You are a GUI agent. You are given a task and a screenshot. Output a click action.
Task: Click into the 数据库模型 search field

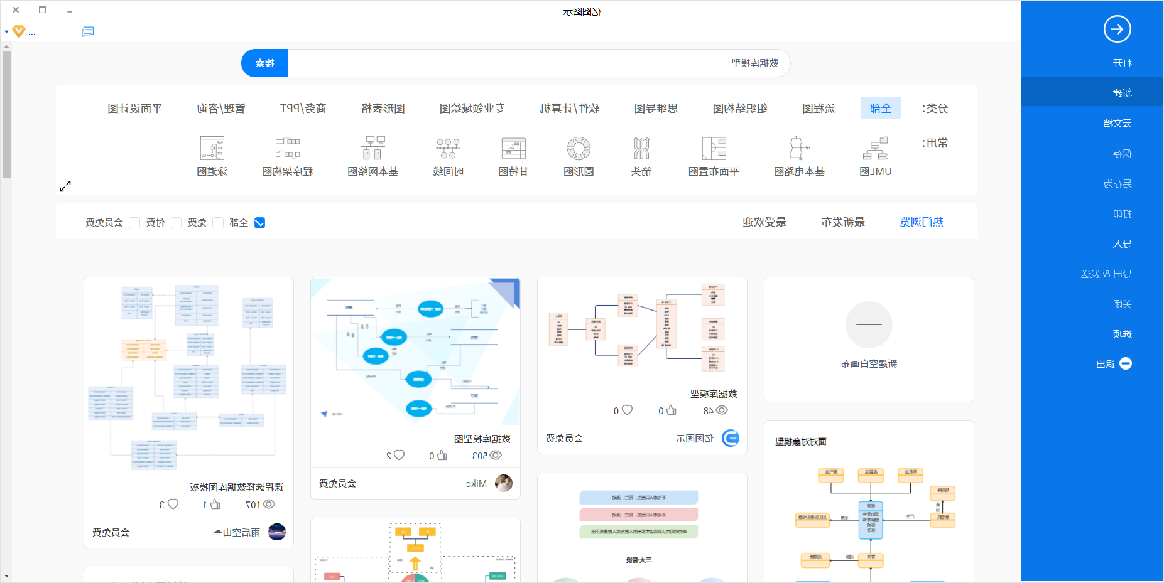click(x=539, y=63)
